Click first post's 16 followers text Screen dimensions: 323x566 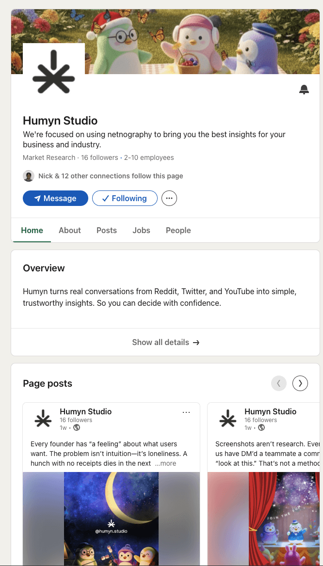[x=76, y=420]
